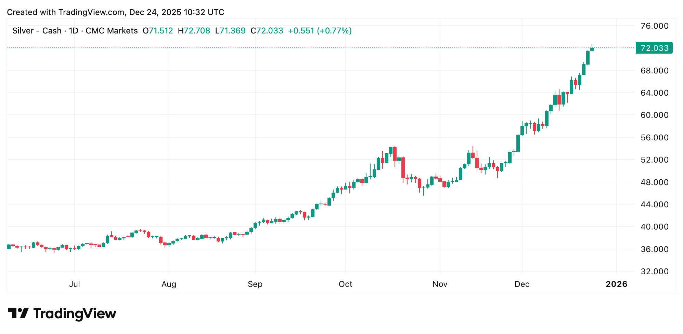Click the 32.000 price axis label
683x334 pixels.
654,272
